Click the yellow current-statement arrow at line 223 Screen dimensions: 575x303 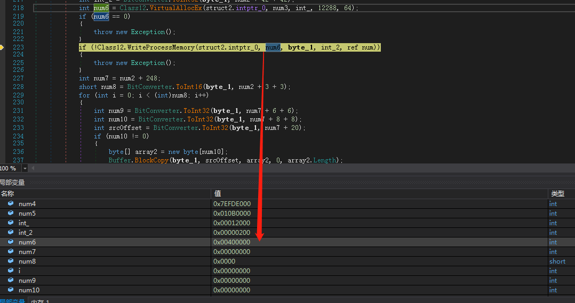pyautogui.click(x=2, y=47)
